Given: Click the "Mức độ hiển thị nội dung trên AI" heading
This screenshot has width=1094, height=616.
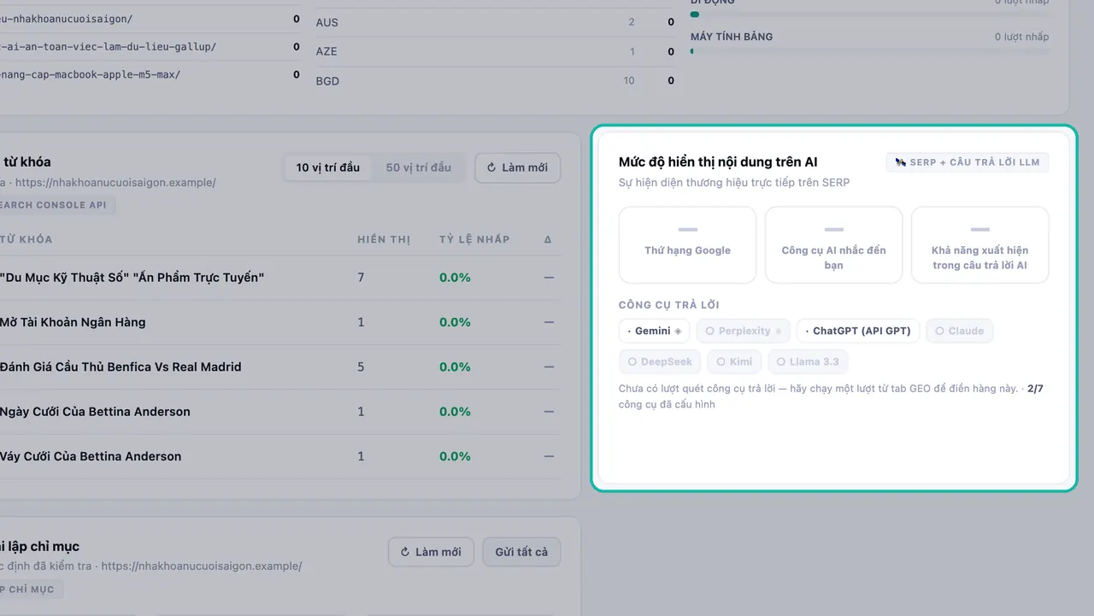Looking at the screenshot, I should pyautogui.click(x=719, y=161).
